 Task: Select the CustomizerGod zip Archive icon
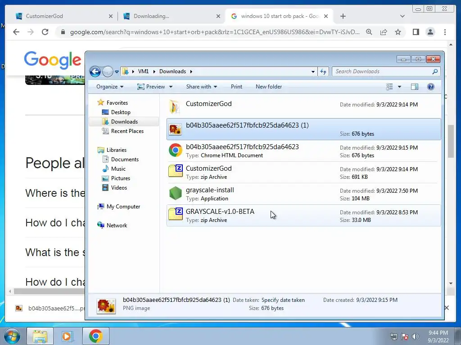[176, 171]
